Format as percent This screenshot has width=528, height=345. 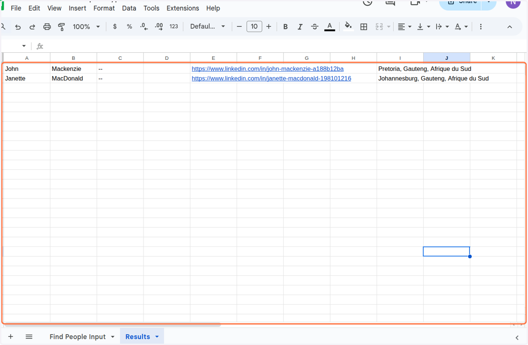[x=129, y=26]
